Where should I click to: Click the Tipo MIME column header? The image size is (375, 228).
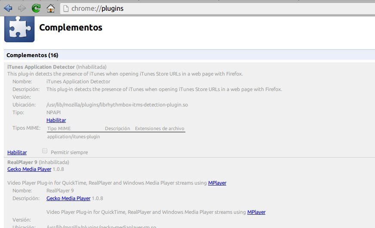[59, 128]
